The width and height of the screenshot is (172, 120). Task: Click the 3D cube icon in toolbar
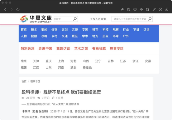135,9
